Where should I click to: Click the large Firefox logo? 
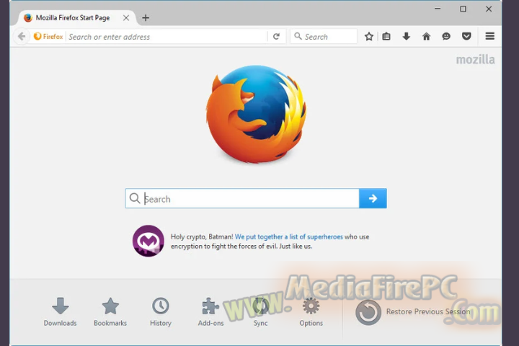click(256, 114)
